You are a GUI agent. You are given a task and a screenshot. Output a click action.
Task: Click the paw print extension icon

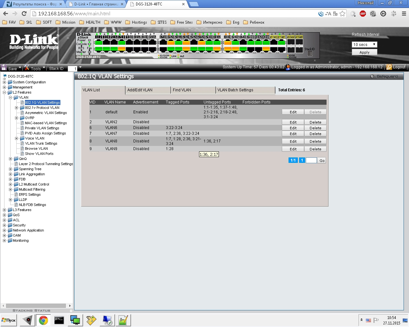click(394, 13)
